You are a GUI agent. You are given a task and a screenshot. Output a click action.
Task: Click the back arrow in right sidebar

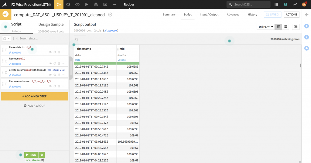(307, 15)
